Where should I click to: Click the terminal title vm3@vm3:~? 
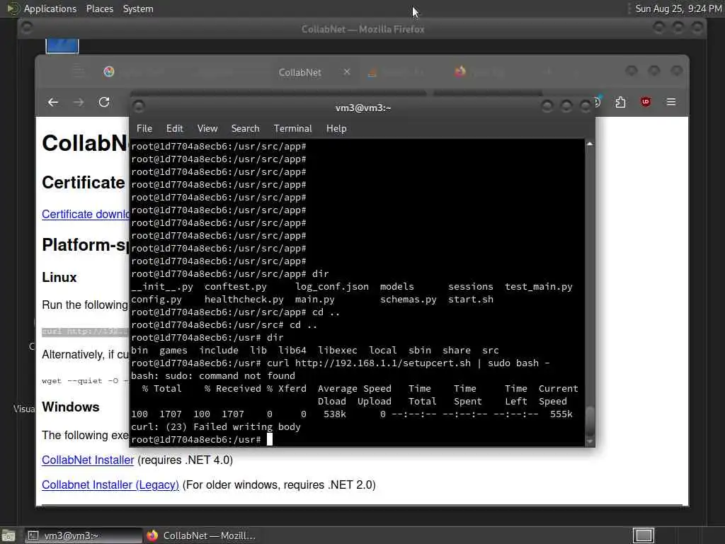363,108
